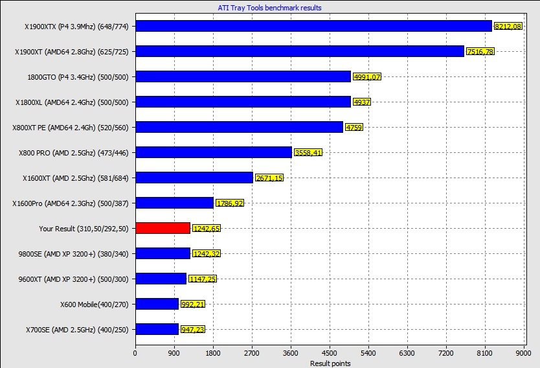Click the 6300 axis tick label
This screenshot has width=540, height=368.
[x=407, y=353]
